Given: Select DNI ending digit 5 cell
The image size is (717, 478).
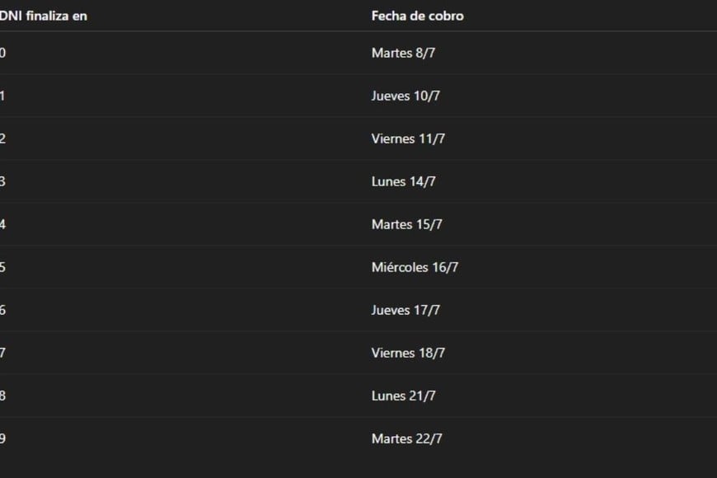Looking at the screenshot, I should tap(3, 267).
